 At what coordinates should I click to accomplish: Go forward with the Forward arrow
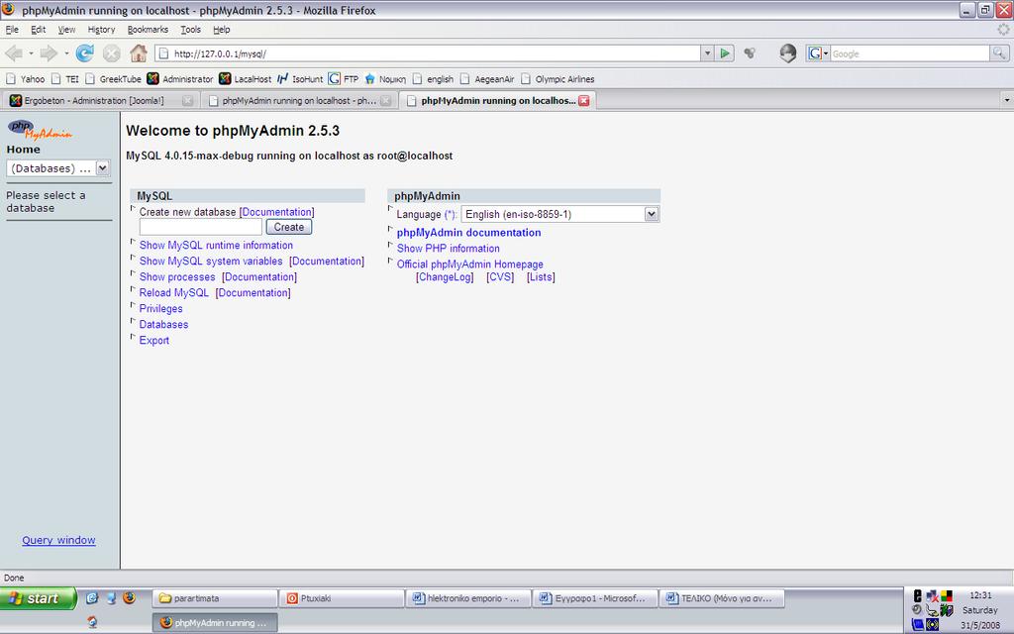point(49,53)
